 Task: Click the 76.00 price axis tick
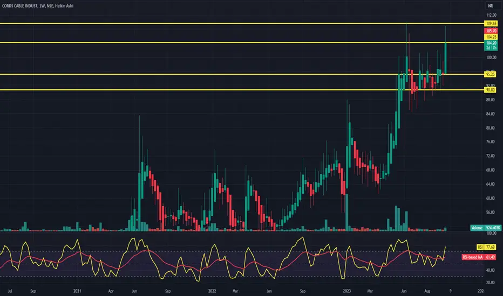(x=490, y=142)
